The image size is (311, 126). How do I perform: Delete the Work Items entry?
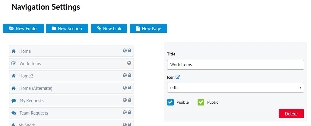(291, 114)
